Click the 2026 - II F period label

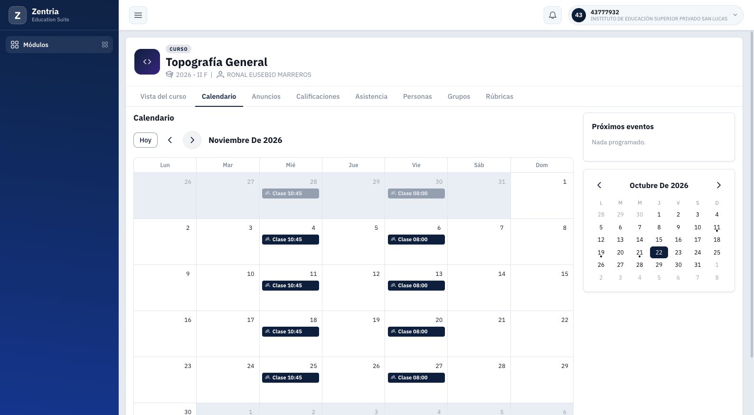pos(192,75)
